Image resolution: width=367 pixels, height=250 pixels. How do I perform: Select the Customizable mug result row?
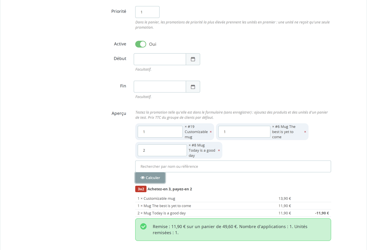click(x=233, y=198)
